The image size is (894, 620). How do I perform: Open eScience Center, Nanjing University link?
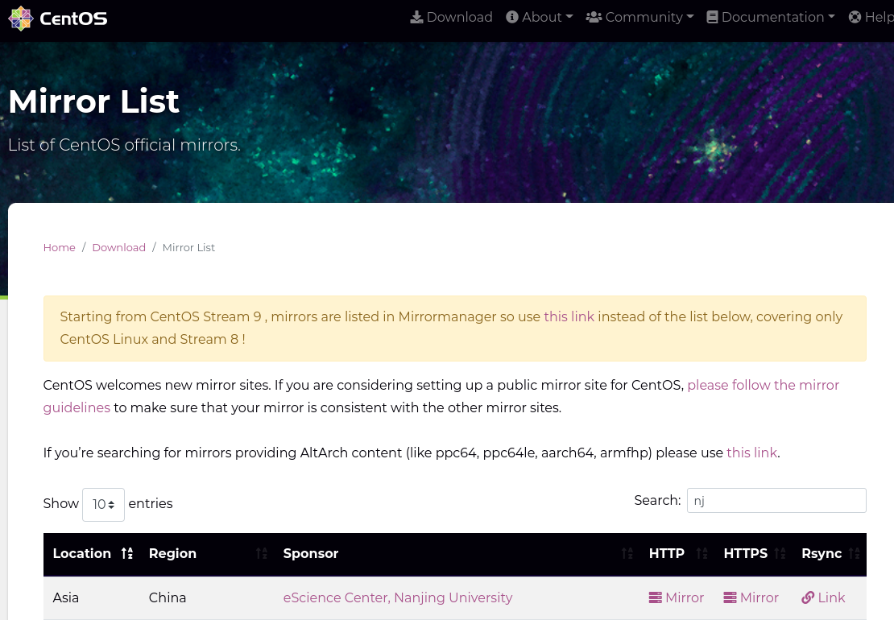tap(397, 597)
